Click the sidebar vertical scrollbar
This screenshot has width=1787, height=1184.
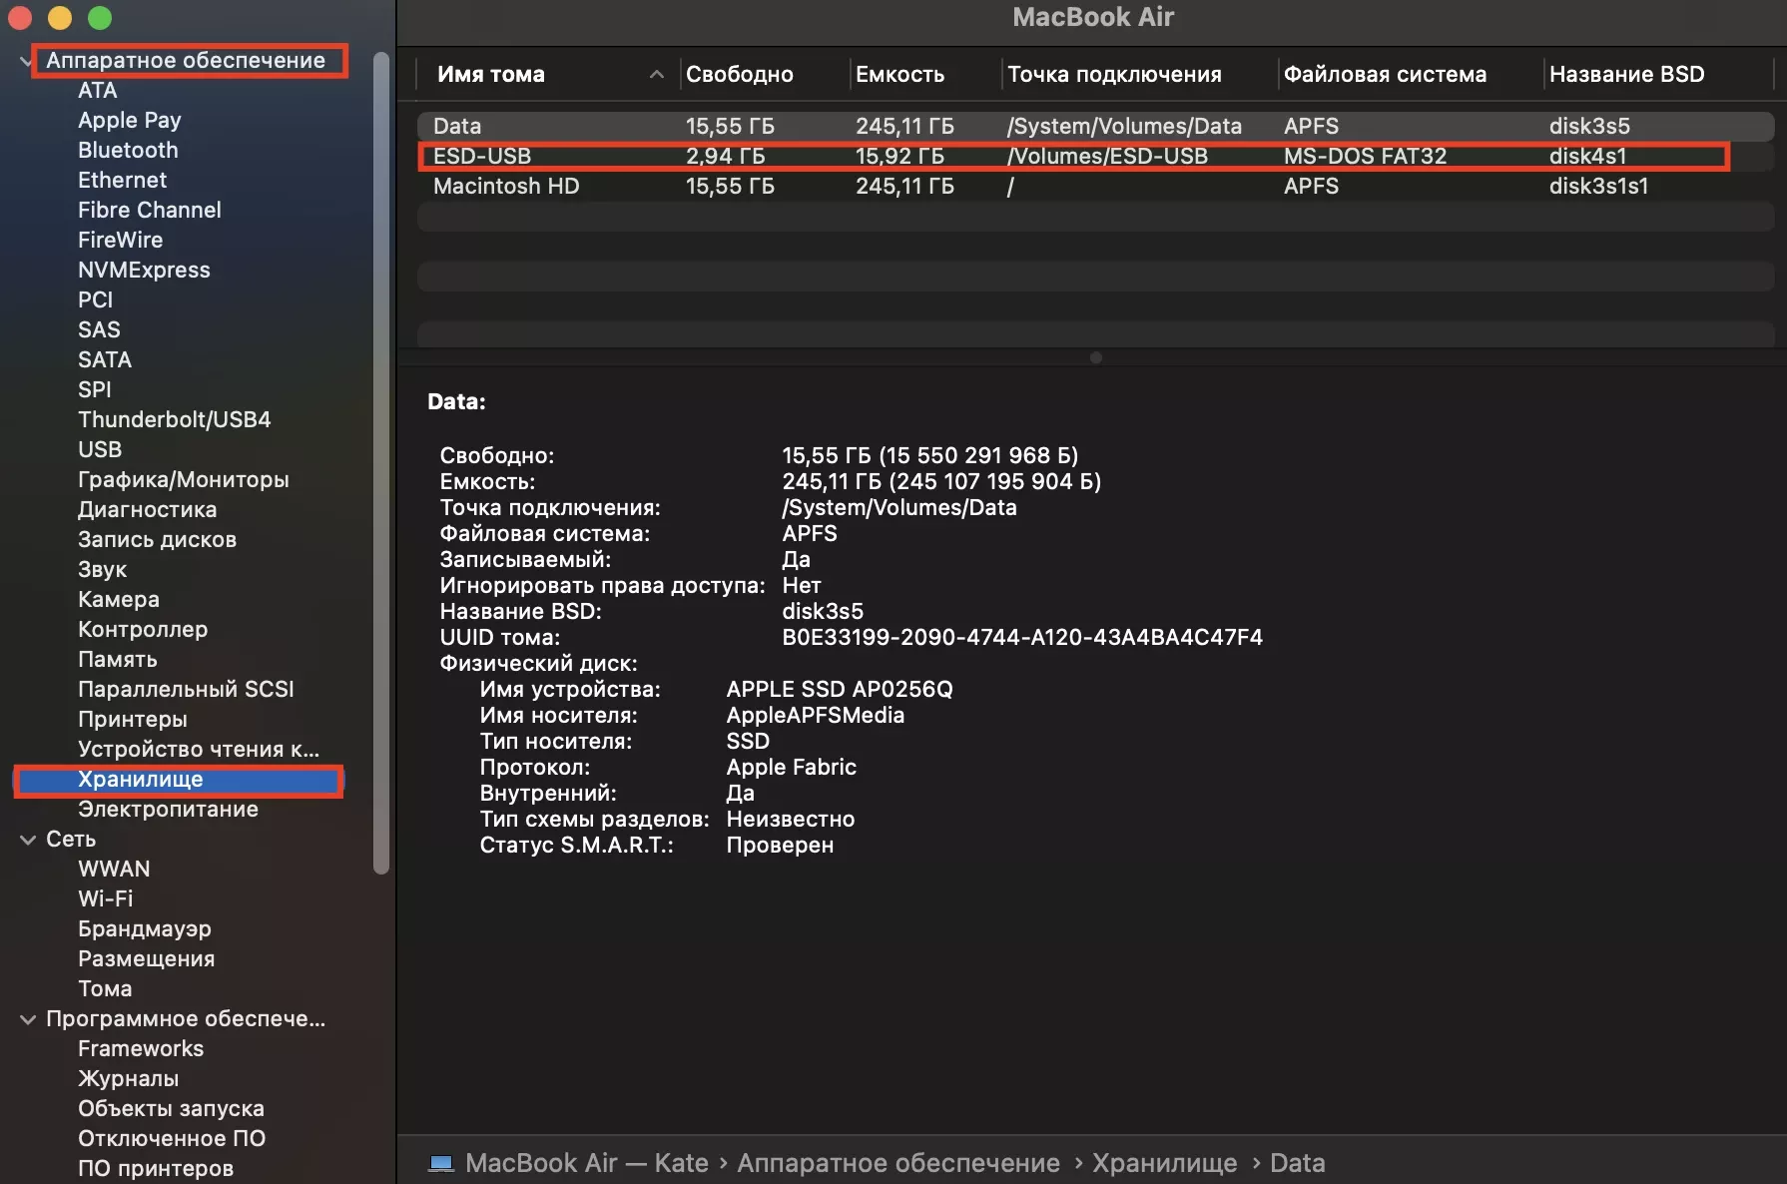point(380,462)
